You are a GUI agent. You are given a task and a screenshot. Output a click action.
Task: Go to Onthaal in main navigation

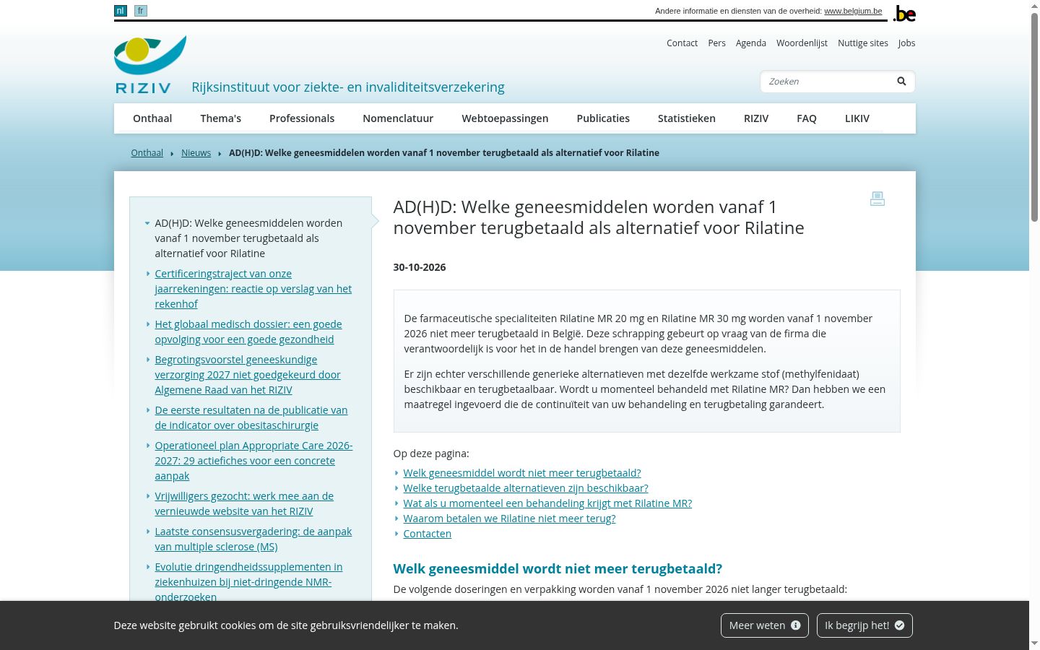152,118
